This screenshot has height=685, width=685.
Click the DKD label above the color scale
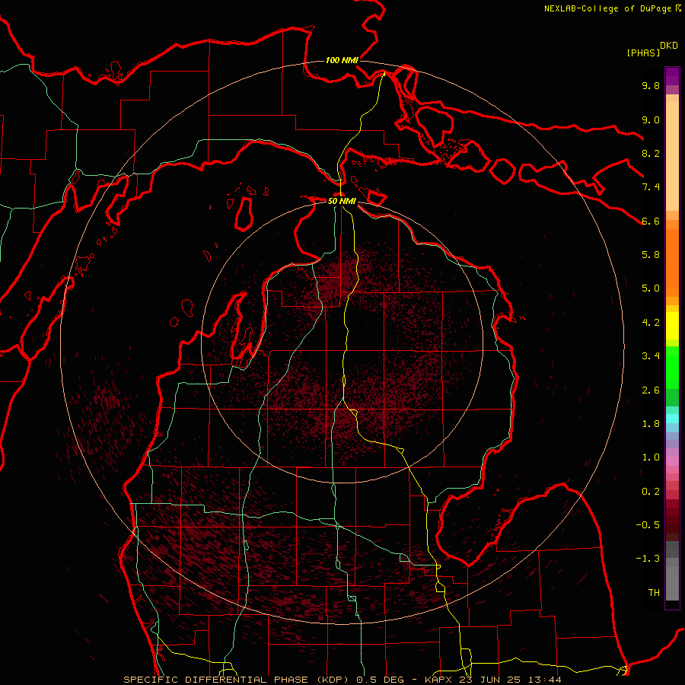pyautogui.click(x=669, y=46)
